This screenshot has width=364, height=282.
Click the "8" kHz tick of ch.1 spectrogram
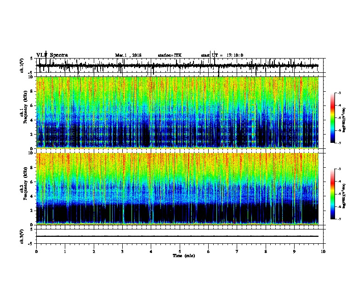[x=32, y=91]
